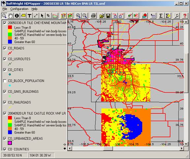Toggle the CO_GNIS_BUILDINGS layer checkbox

point(5,92)
